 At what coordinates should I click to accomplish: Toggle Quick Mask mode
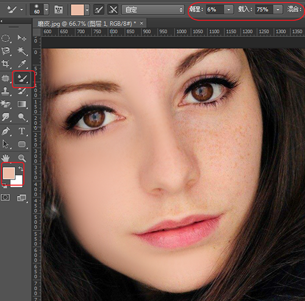pyautogui.click(x=5, y=198)
